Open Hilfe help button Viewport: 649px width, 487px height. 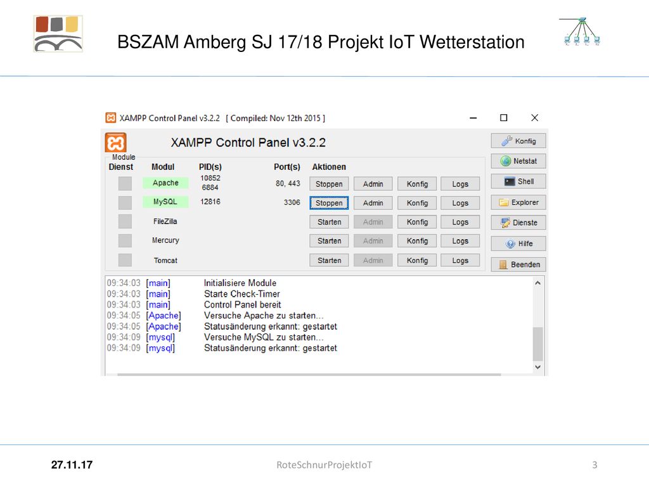518,243
